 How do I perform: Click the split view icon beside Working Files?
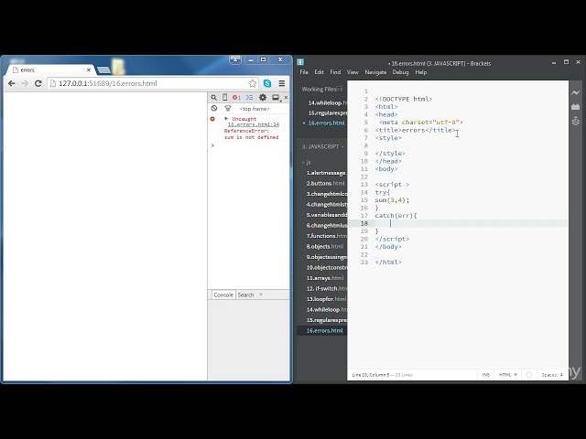[339, 89]
